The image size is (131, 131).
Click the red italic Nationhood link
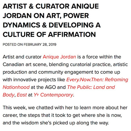click(16, 87)
